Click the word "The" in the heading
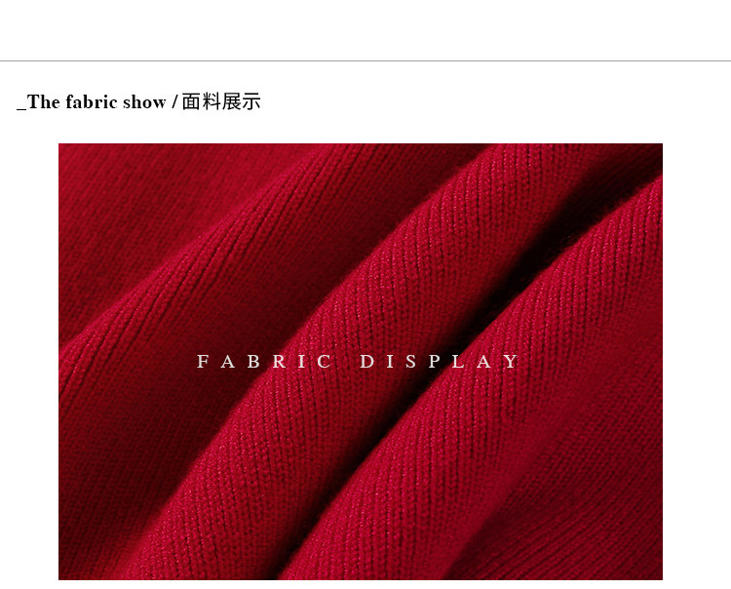Viewport: 731px width, 589px height. pos(43,102)
